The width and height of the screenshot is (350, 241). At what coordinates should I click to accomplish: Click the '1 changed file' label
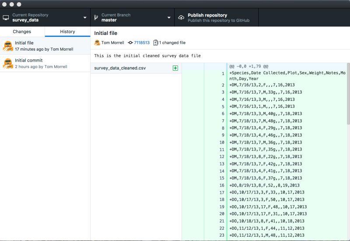click(172, 42)
